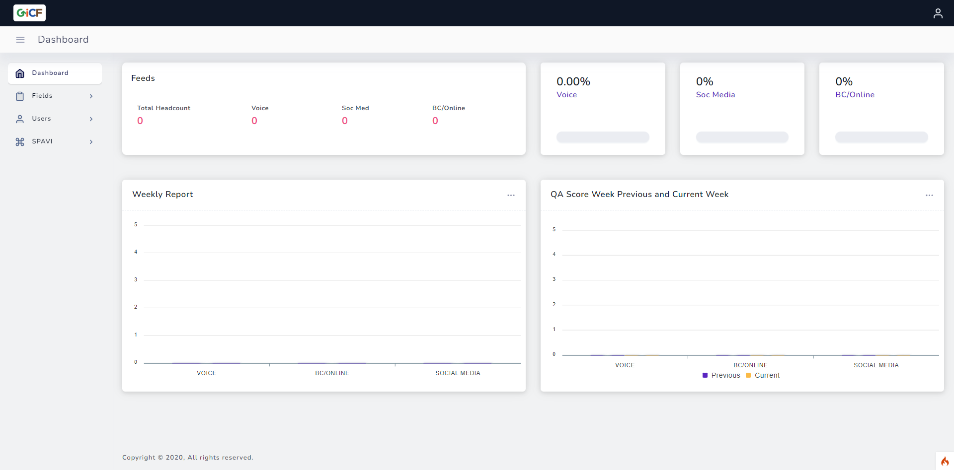Click the GiCF logo in header

click(29, 13)
